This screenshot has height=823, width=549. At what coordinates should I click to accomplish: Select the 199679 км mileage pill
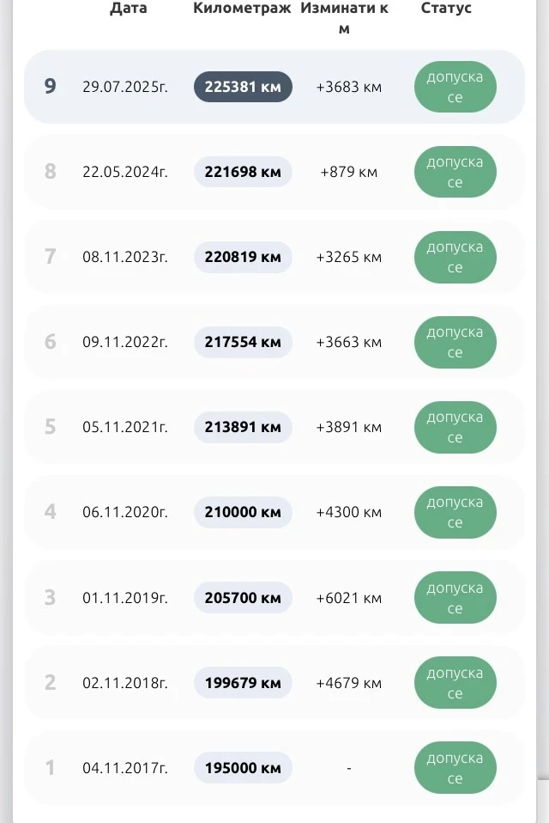243,683
